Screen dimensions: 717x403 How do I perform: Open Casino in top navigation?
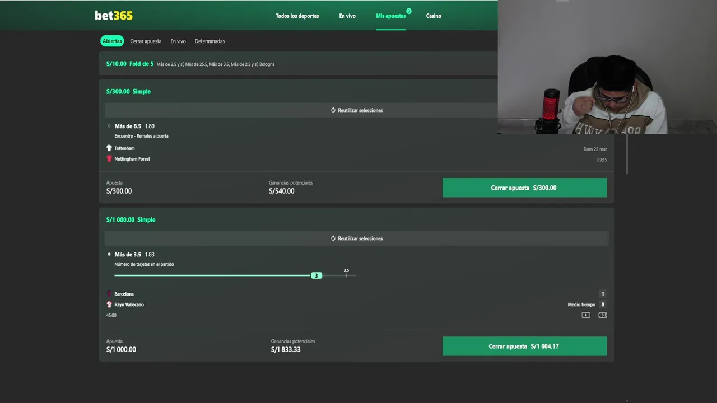coord(434,16)
